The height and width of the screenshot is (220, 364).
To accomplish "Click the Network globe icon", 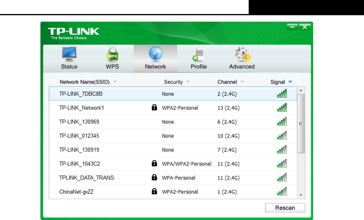I will 155,54.
